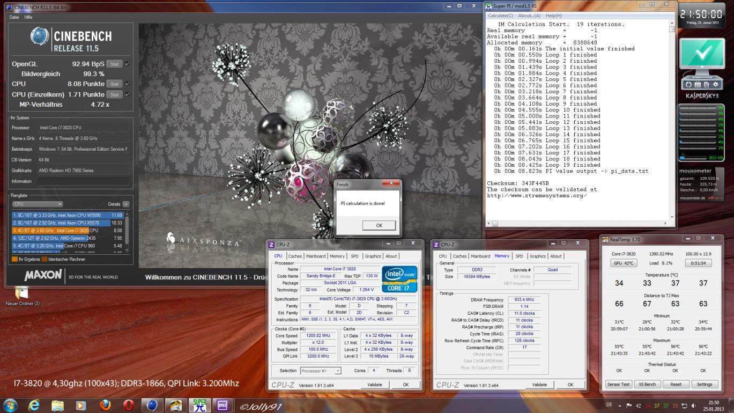Expand the Rangliste Details arrow
This screenshot has height=413, width=734.
pos(126,204)
